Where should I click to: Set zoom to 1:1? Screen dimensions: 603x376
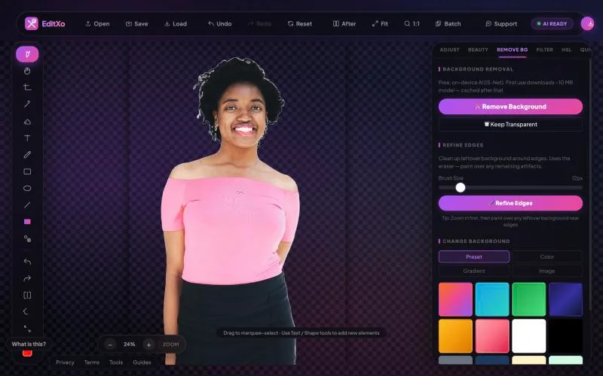click(412, 24)
